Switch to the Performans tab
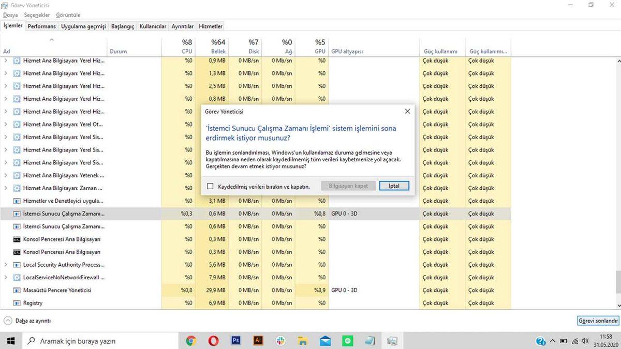This screenshot has height=349, width=621. 41,26
